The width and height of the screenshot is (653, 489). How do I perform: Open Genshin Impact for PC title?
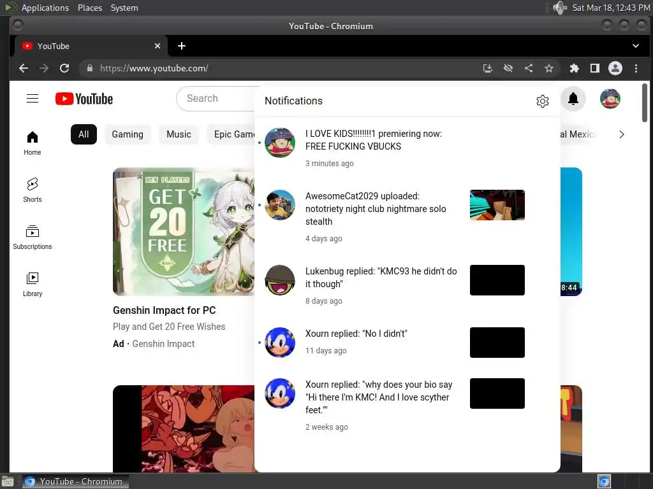click(x=164, y=310)
